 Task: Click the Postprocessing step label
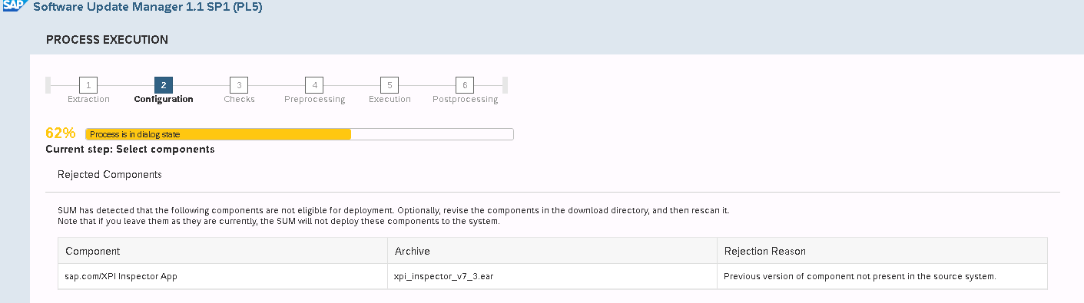(465, 100)
